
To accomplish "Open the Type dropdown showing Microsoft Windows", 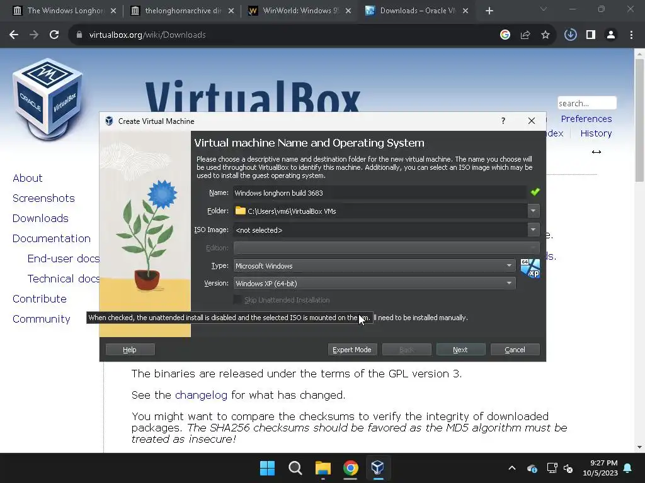I will tap(374, 266).
